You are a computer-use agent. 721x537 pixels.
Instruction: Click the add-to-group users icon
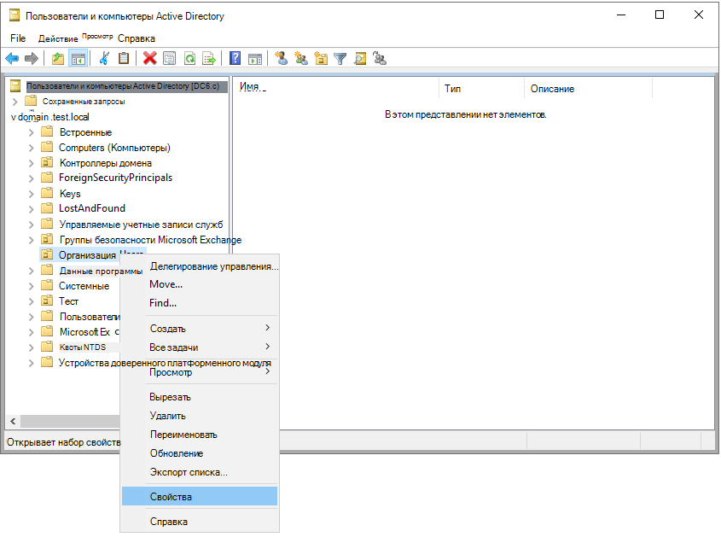[380, 58]
